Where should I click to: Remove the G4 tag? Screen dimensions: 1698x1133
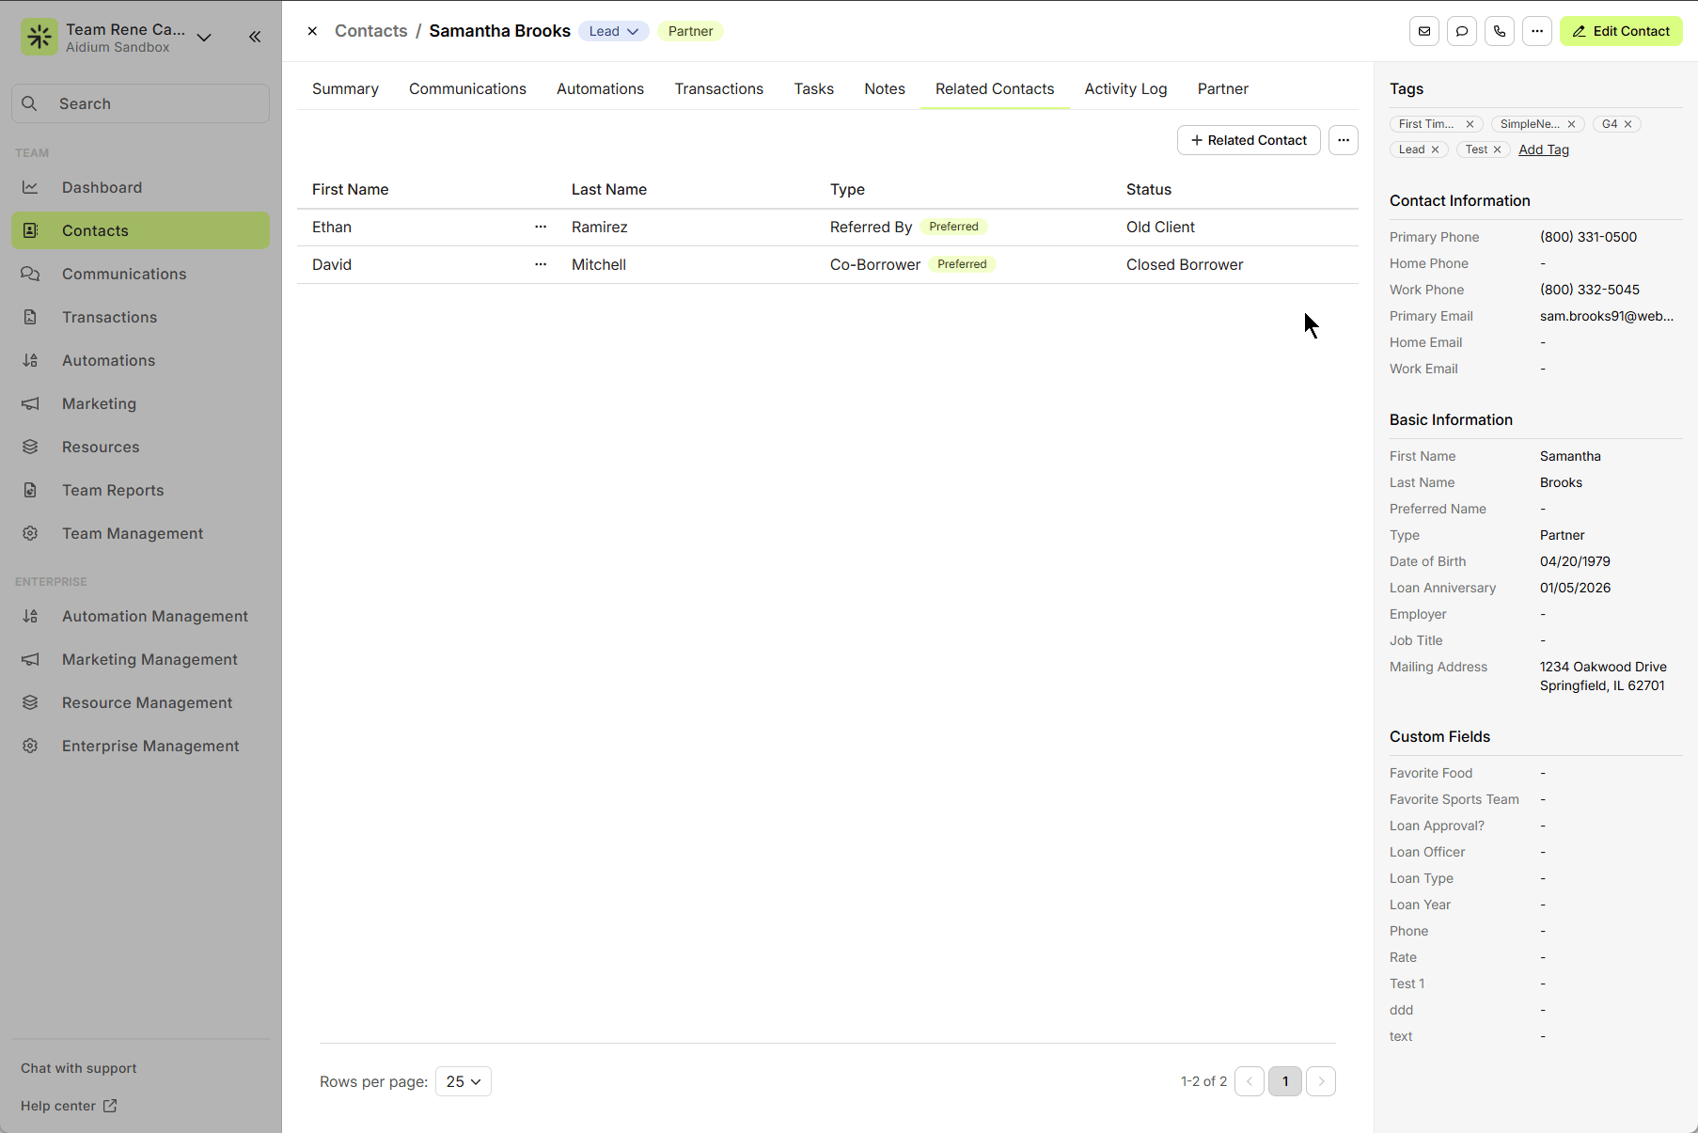[1628, 124]
